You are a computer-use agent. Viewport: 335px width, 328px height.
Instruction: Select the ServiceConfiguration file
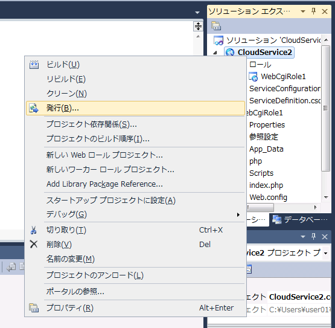[285, 89]
